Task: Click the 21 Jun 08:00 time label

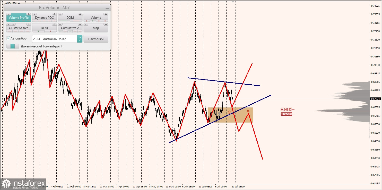Action: pos(205,187)
